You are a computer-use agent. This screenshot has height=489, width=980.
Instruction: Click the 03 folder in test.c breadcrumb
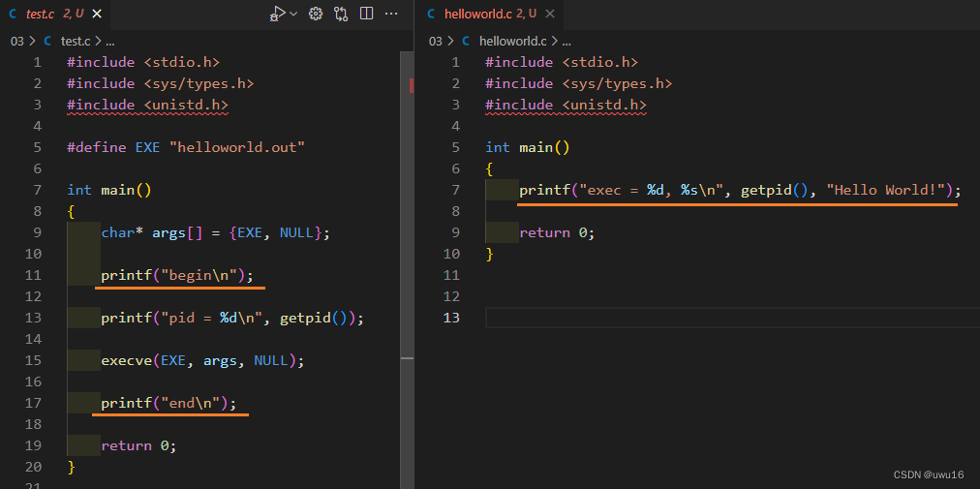pyautogui.click(x=16, y=42)
